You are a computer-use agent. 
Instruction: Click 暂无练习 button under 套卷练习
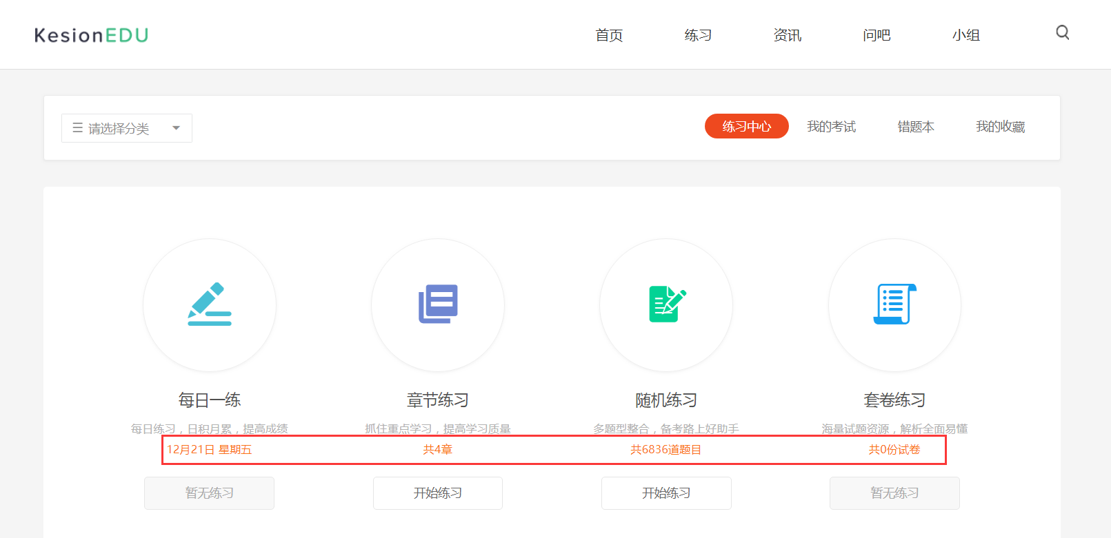894,493
